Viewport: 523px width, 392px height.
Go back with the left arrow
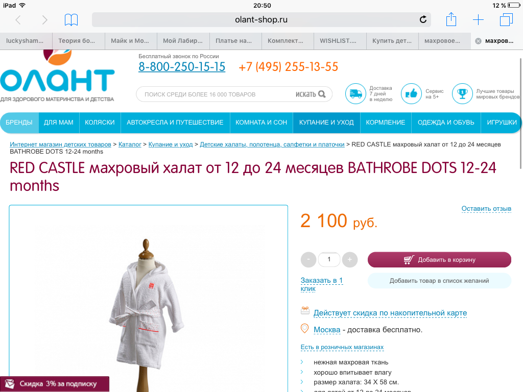[18, 20]
